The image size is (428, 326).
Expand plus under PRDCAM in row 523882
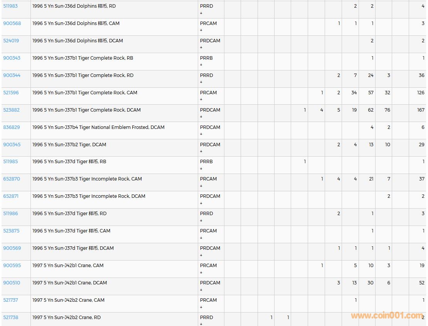(x=201, y=117)
